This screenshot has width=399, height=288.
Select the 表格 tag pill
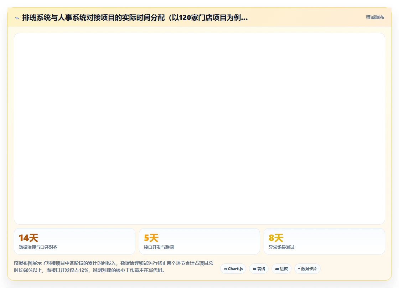pyautogui.click(x=259, y=269)
